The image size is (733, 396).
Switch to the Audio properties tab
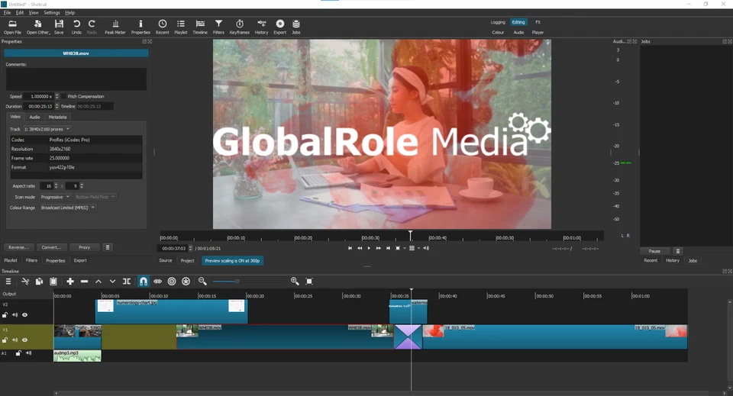(x=34, y=117)
